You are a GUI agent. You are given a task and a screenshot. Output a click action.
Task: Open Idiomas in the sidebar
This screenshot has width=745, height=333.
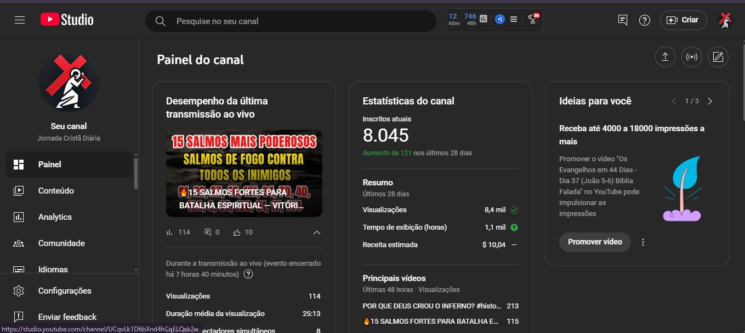(x=69, y=269)
